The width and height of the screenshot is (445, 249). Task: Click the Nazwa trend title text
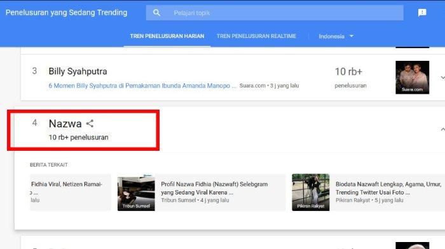65,124
